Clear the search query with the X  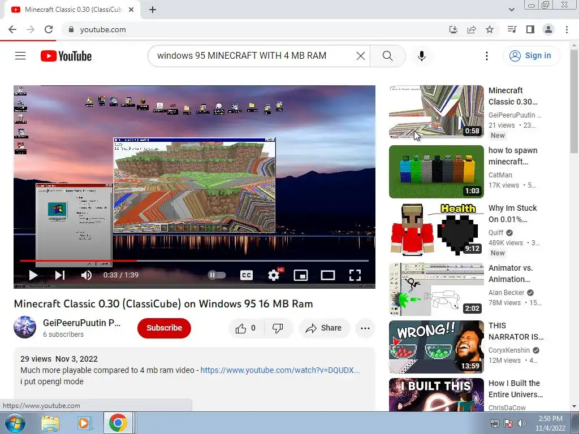[x=360, y=56]
